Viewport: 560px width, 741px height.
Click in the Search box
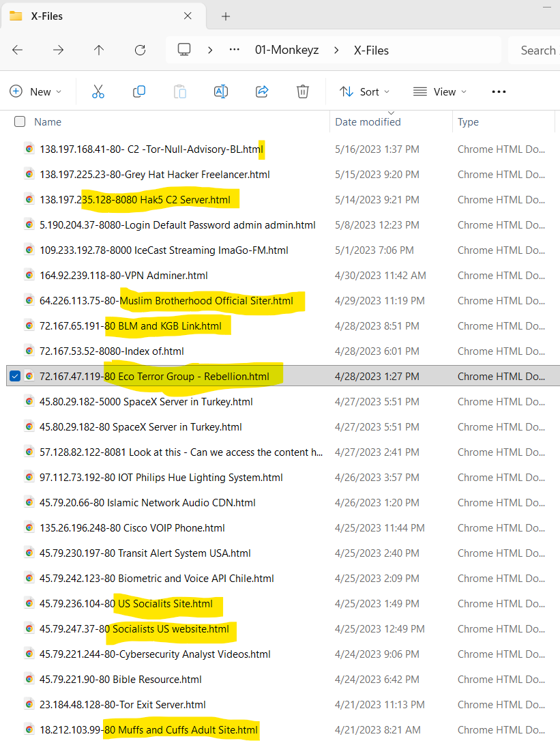[x=534, y=50]
